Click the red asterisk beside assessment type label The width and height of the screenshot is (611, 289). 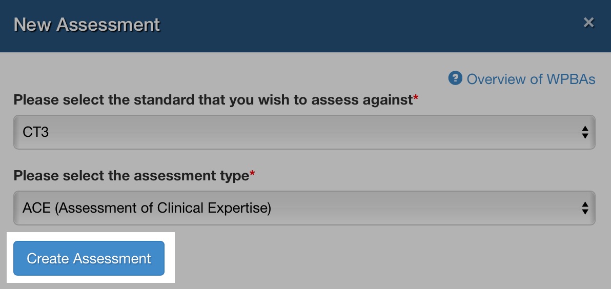point(252,174)
